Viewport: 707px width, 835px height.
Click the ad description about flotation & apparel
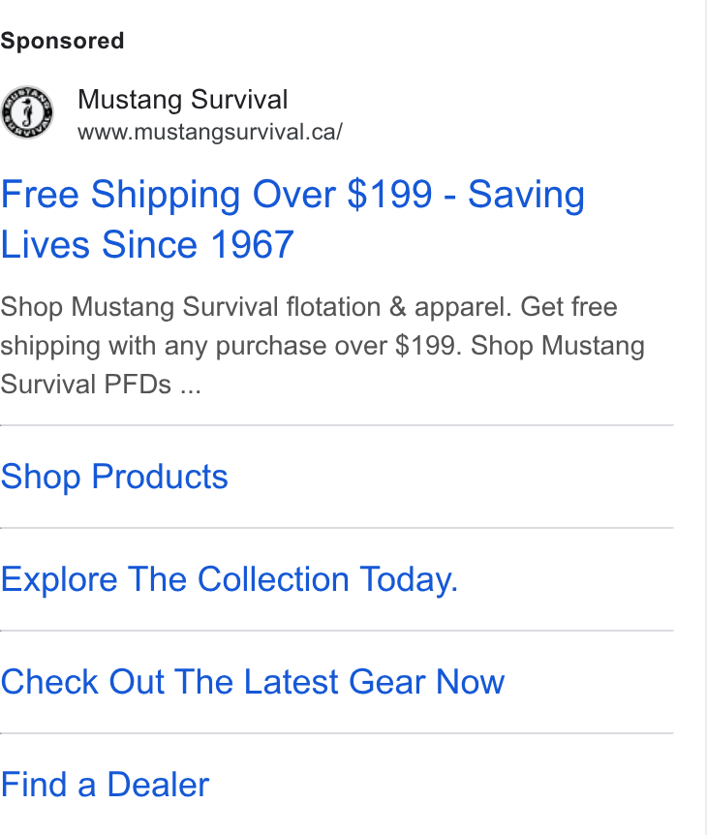323,346
